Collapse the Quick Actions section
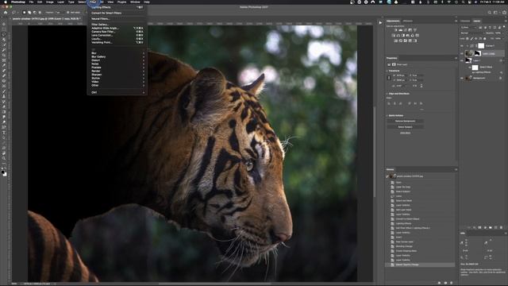Screen dimensions: 508x286 387,115
